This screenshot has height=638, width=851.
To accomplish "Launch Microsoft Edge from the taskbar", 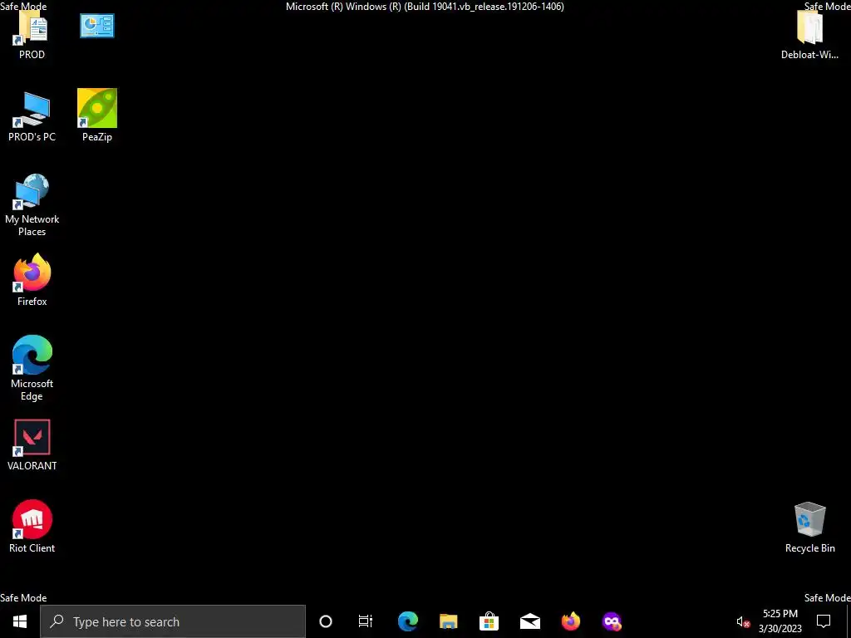I will click(x=407, y=621).
